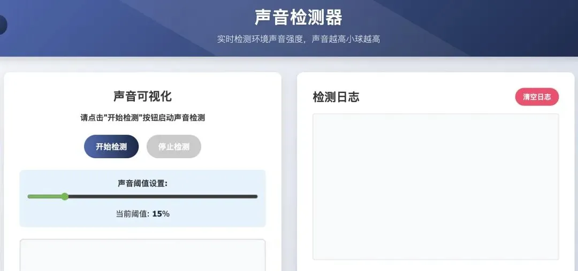Click the far left end of threshold slider
The image size is (578, 271).
coord(29,197)
